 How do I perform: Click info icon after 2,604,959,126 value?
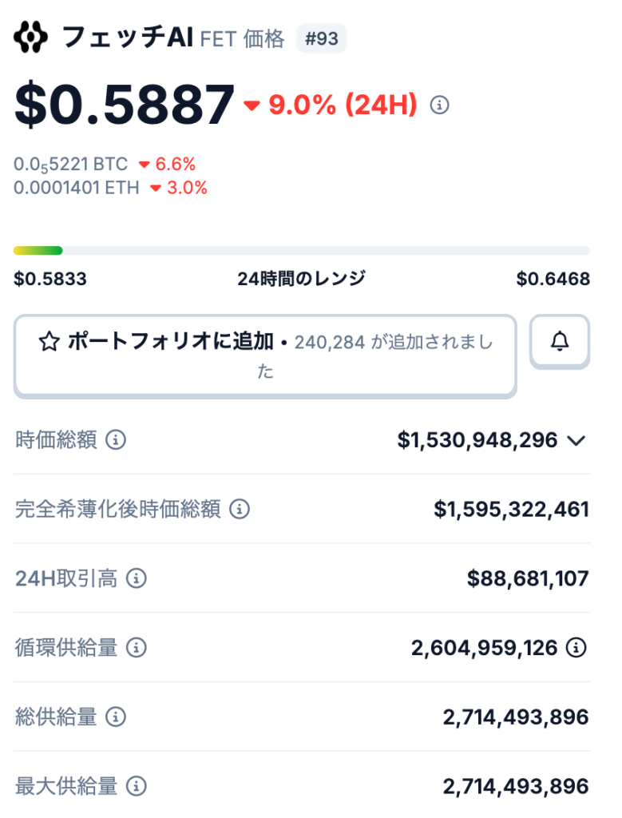576,647
